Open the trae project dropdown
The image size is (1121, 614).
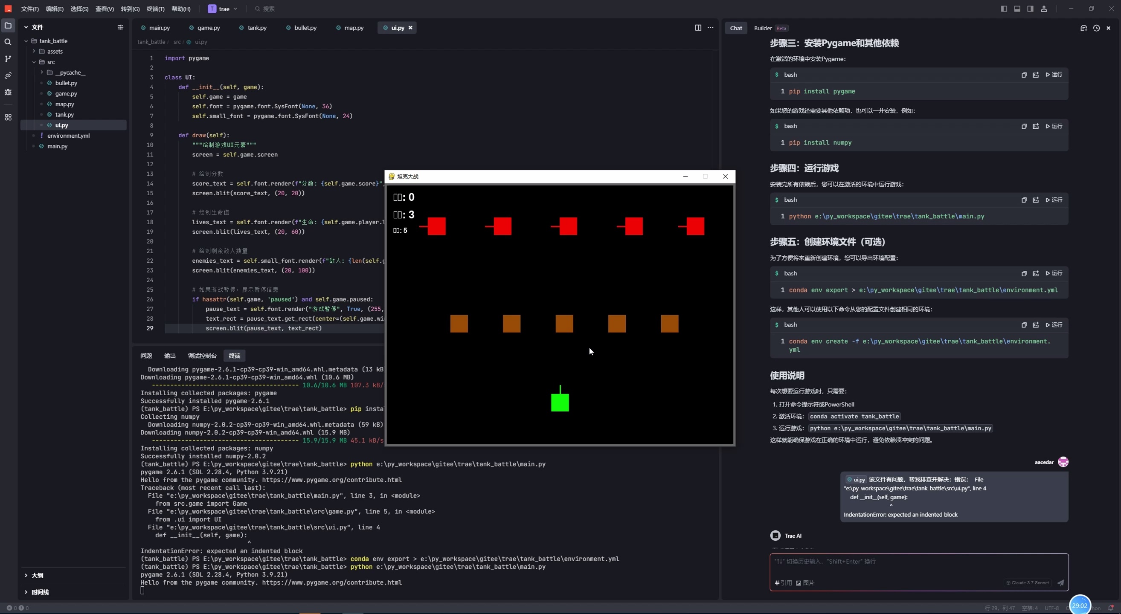click(223, 9)
